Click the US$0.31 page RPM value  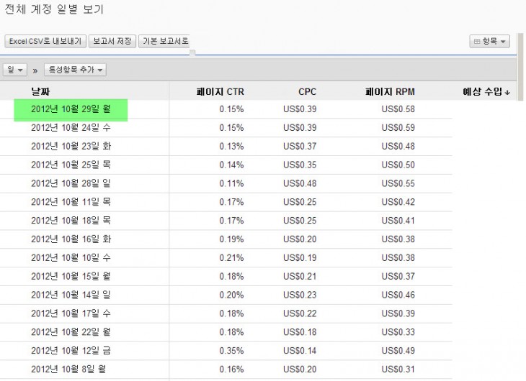point(398,369)
